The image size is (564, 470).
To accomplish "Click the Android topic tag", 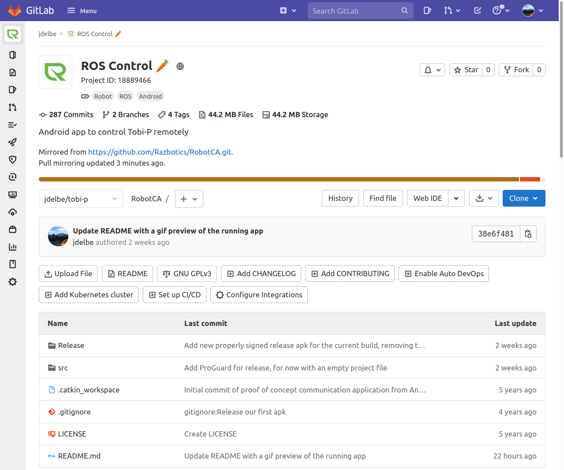I will (x=150, y=96).
